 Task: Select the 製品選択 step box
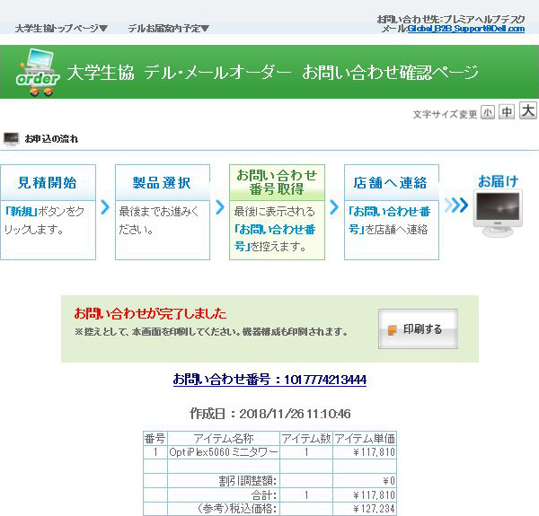[163, 212]
